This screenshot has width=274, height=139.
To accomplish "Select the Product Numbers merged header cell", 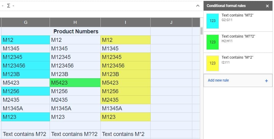I will [76, 31].
